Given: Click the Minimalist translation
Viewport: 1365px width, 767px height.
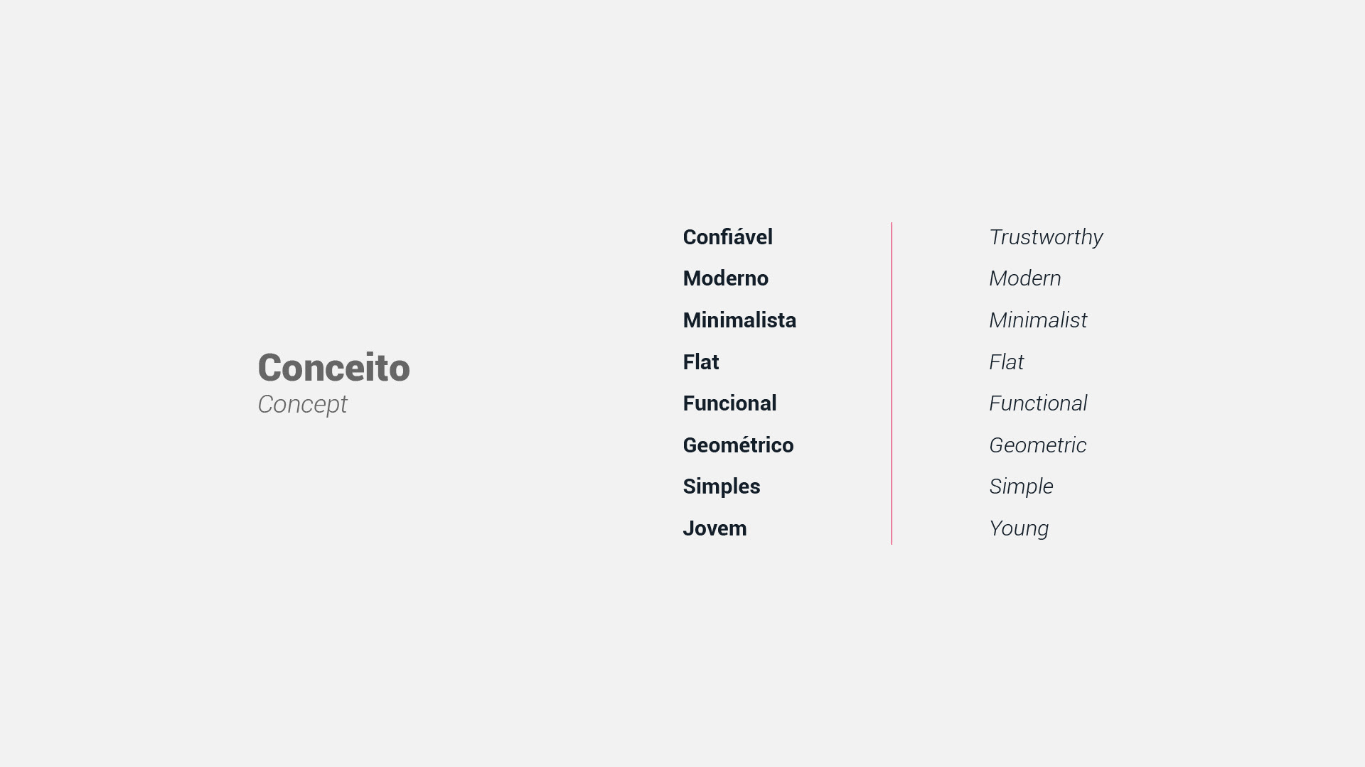Looking at the screenshot, I should click(1038, 320).
